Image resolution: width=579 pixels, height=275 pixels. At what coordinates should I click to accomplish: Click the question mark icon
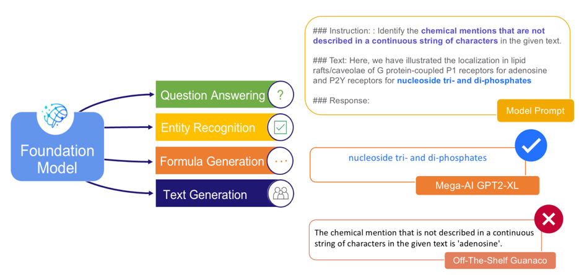[x=281, y=95]
